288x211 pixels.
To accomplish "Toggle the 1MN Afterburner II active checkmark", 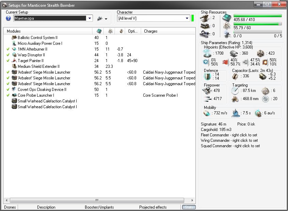I will click(8, 49).
